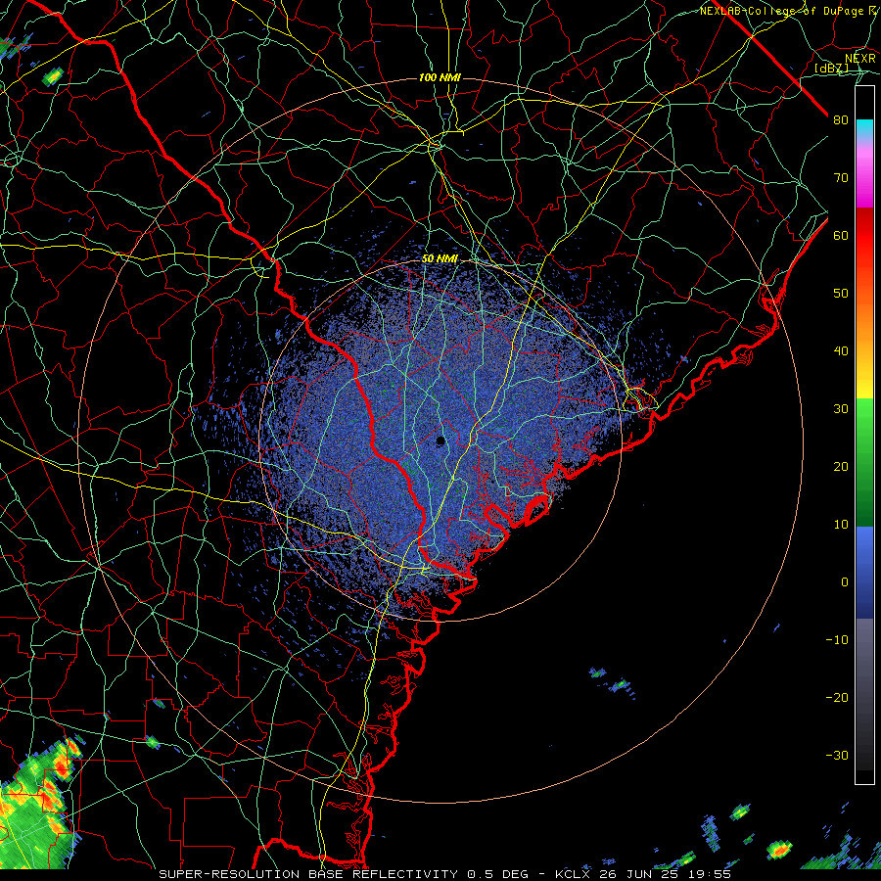Click the 'KCLX' station identifier in the caption
Image resolution: width=881 pixels, height=881 pixels.
click(x=574, y=874)
